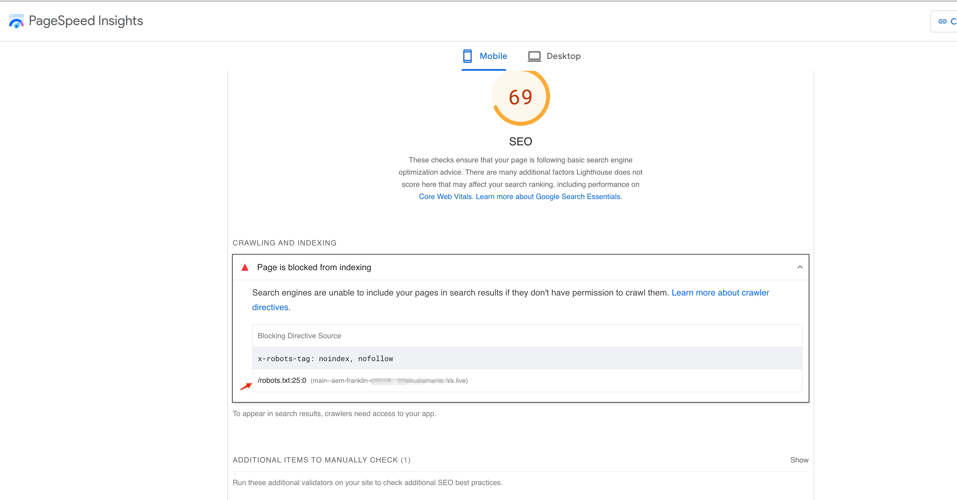Click the red warning triangle icon
Screen dimensions: 957x500
pos(245,267)
